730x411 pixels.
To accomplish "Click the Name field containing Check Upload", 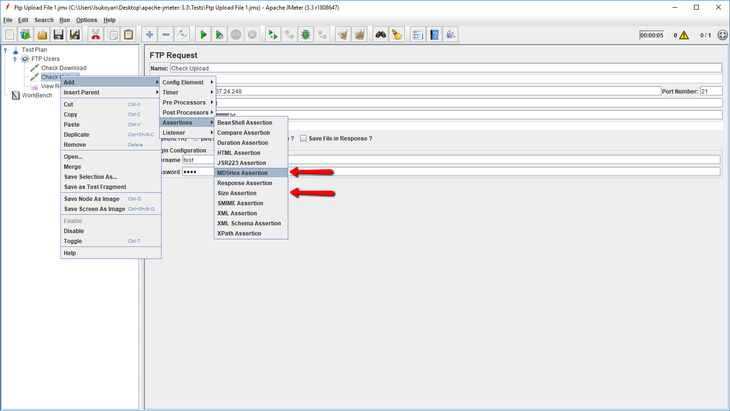I will (445, 68).
